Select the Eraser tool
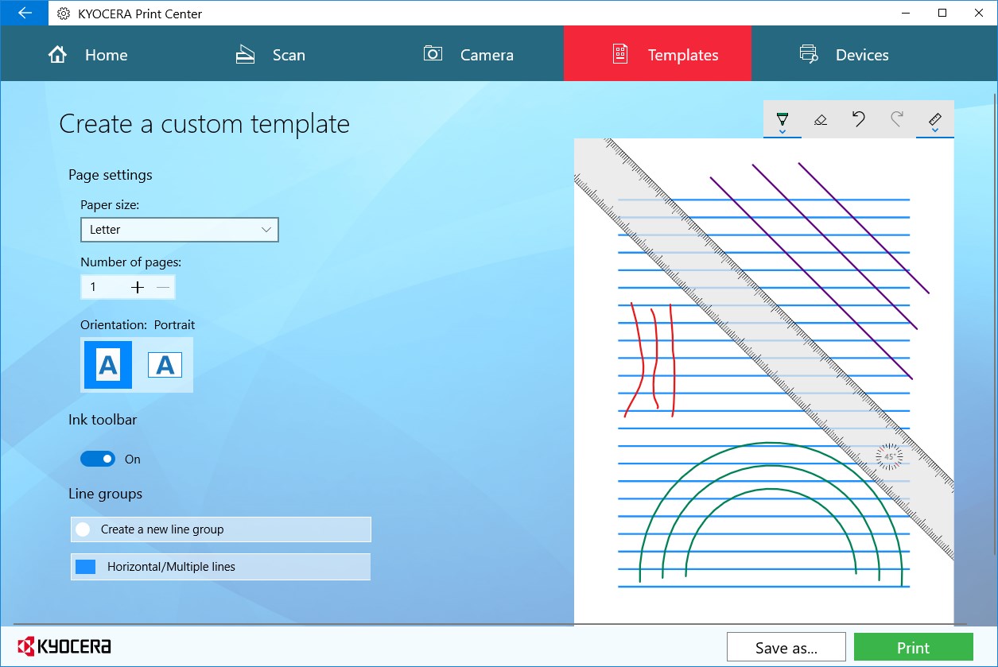The image size is (998, 667). click(x=820, y=119)
